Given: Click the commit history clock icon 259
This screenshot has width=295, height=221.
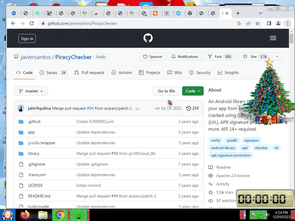Looking at the screenshot, I should pyautogui.click(x=192, y=108).
